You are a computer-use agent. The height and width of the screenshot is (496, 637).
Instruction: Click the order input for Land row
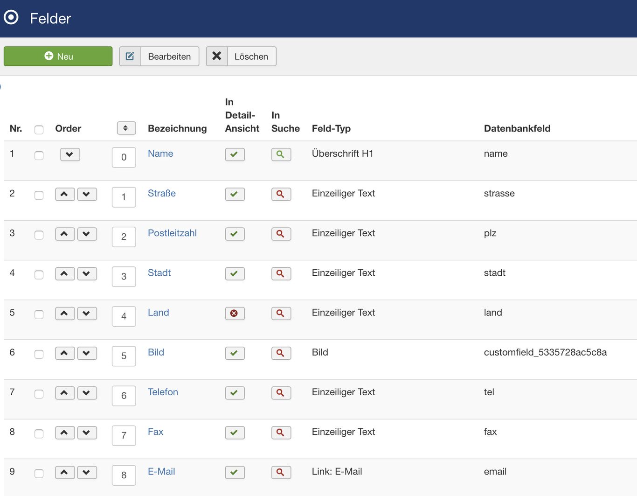coord(124,316)
